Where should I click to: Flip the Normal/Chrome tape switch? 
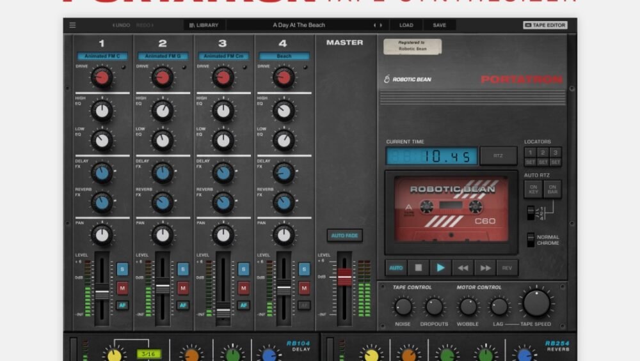point(531,240)
